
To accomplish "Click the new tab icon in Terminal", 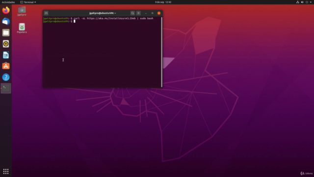I will pyautogui.click(x=46, y=13).
